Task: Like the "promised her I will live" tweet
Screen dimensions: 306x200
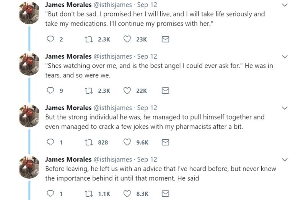Action: pyautogui.click(x=127, y=39)
